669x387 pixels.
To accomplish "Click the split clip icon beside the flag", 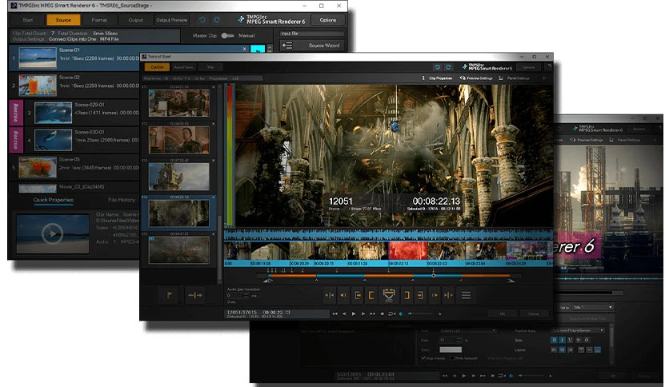I will click(x=195, y=295).
